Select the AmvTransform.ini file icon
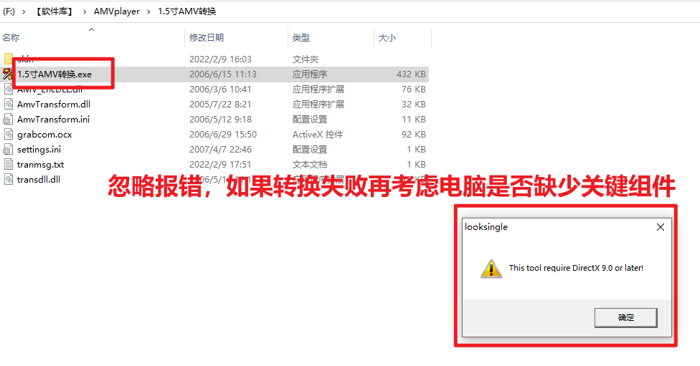Screen dimensions: 700x366 click(8, 119)
